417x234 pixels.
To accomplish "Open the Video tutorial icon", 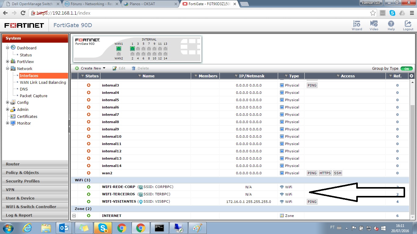I will click(374, 25).
